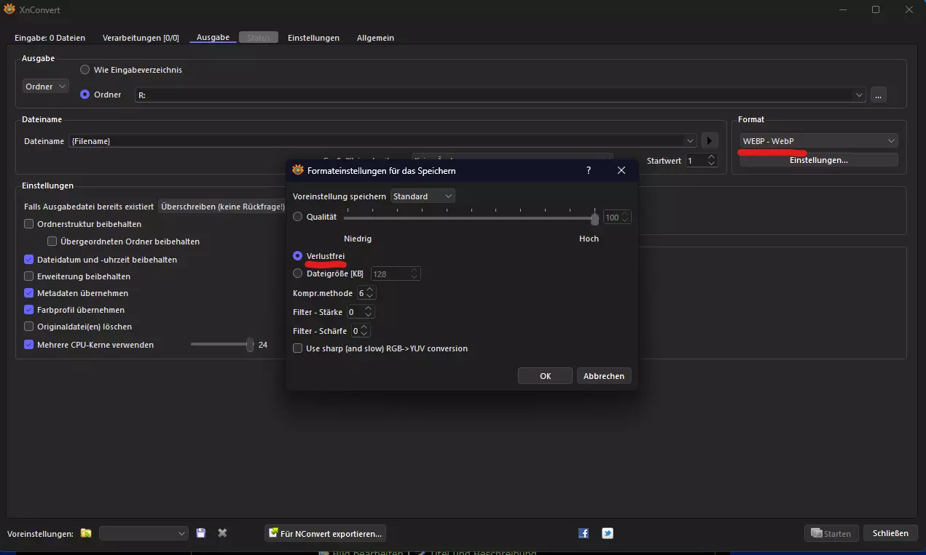This screenshot has height=555, width=926.
Task: Click 'Für NConvert exportieren...' button
Action: point(325,533)
